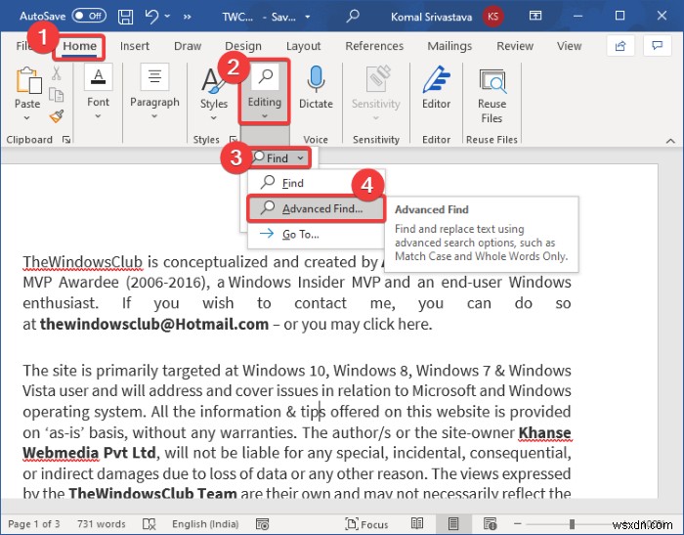Open the Comments icon button
Screen dimensions: 684x535
[x=657, y=46]
